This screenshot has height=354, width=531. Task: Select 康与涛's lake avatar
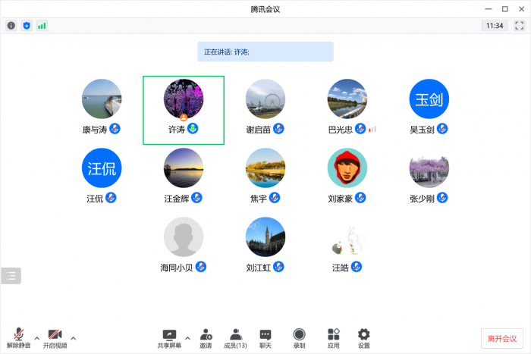point(102,99)
